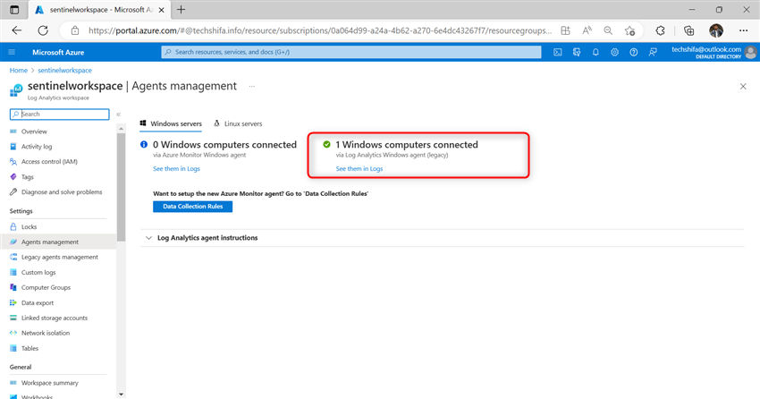Close the Agents management blade
This screenshot has height=399, width=760.
743,86
